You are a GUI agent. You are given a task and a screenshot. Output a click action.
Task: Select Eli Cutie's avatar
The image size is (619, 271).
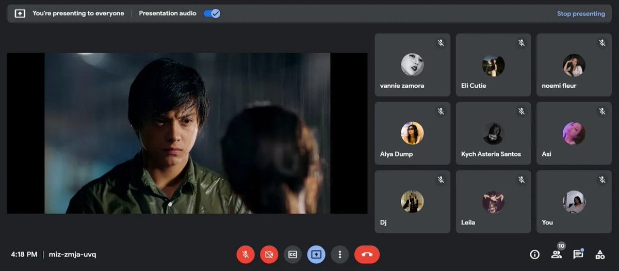coord(493,65)
